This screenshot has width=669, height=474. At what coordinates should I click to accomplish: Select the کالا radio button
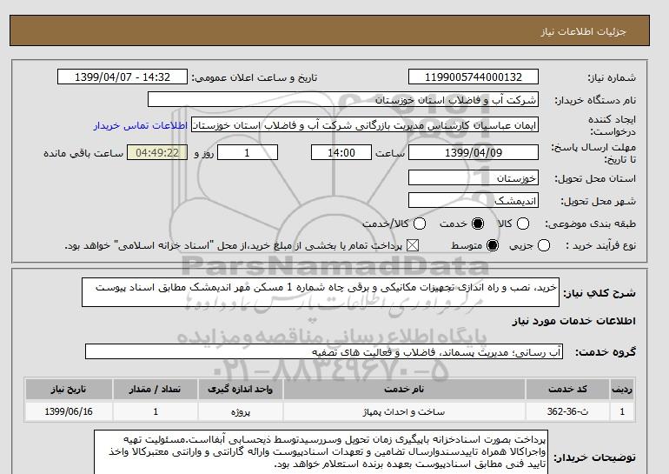point(523,224)
